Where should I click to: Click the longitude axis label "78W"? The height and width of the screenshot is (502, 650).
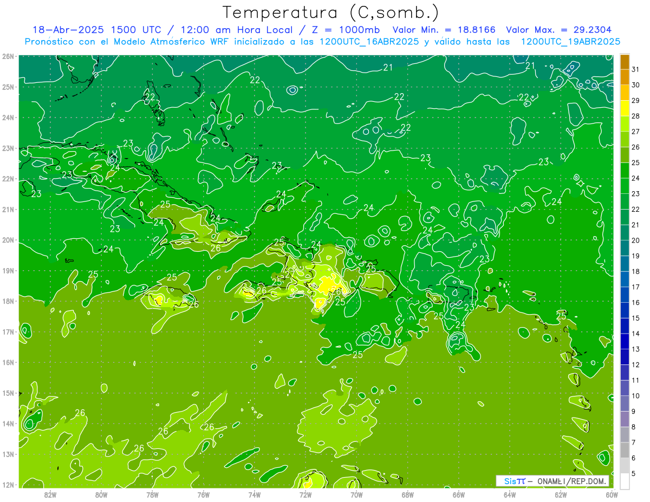click(152, 494)
